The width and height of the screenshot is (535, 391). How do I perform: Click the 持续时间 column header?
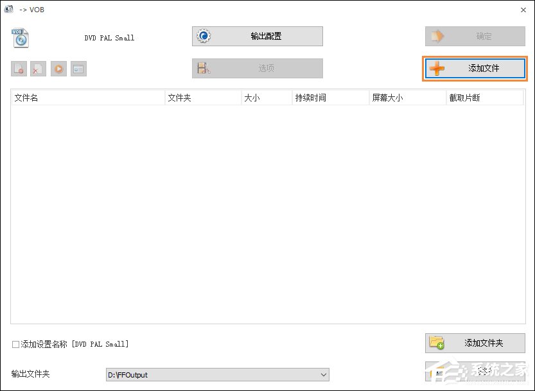(x=329, y=98)
